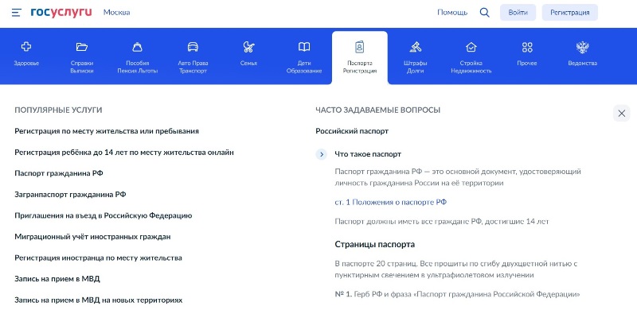Click the Войти button
637x310 pixels.
coord(518,13)
